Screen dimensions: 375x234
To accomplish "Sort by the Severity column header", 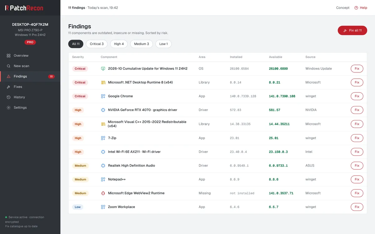I will click(78, 57).
